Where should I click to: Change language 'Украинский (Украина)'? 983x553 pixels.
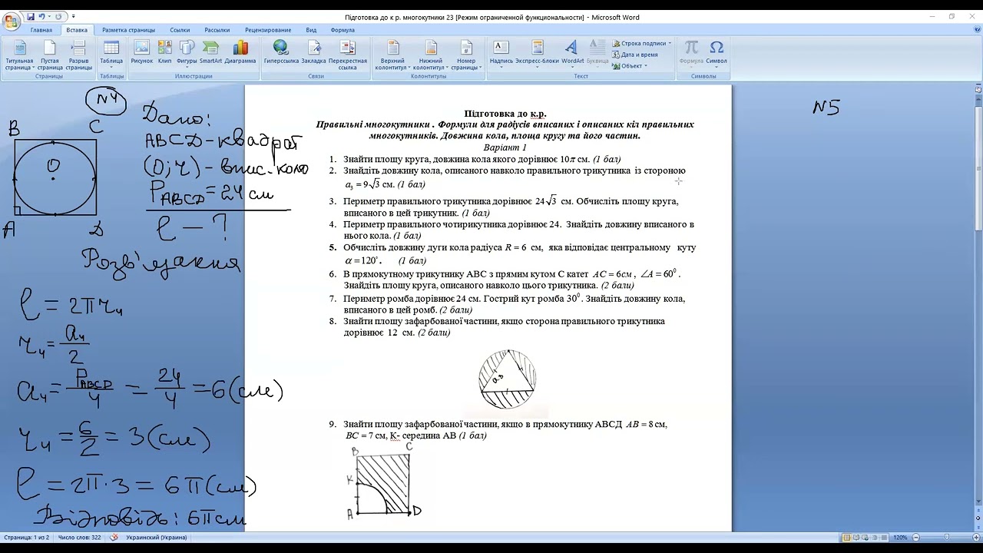pos(157,538)
